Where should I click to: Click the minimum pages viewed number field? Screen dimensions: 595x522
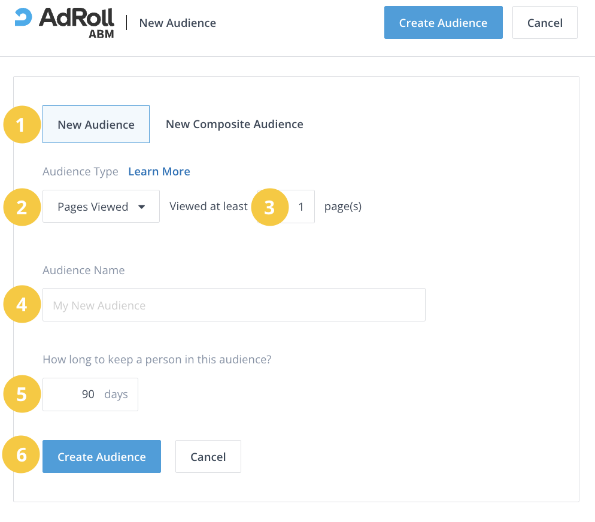point(300,207)
